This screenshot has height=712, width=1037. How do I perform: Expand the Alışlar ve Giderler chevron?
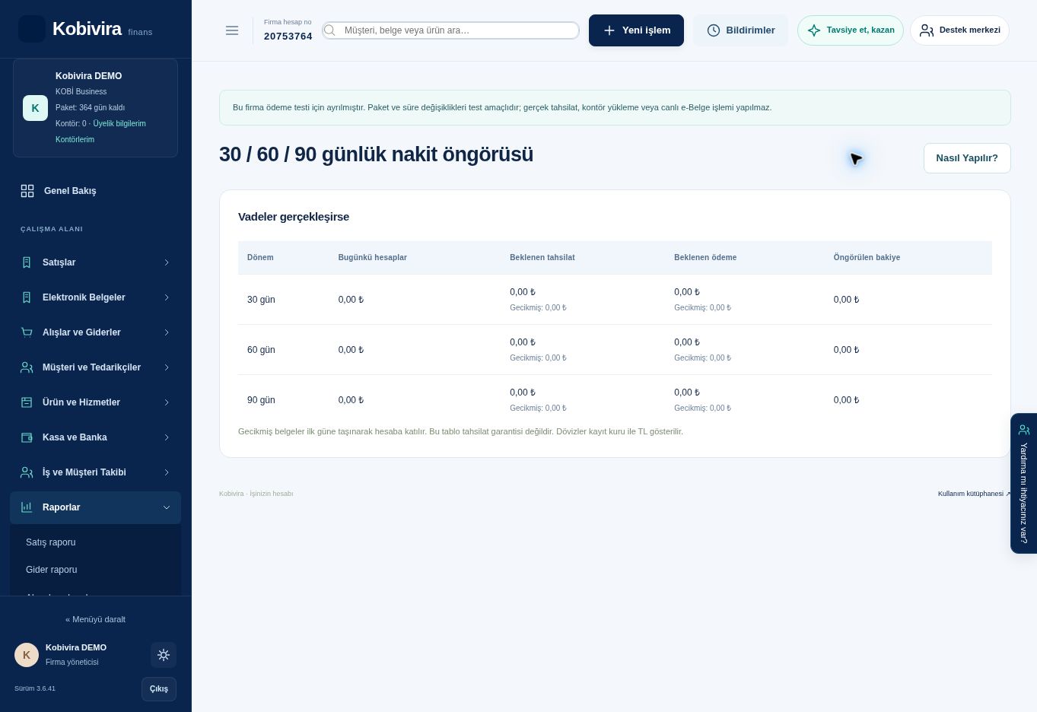click(x=167, y=332)
